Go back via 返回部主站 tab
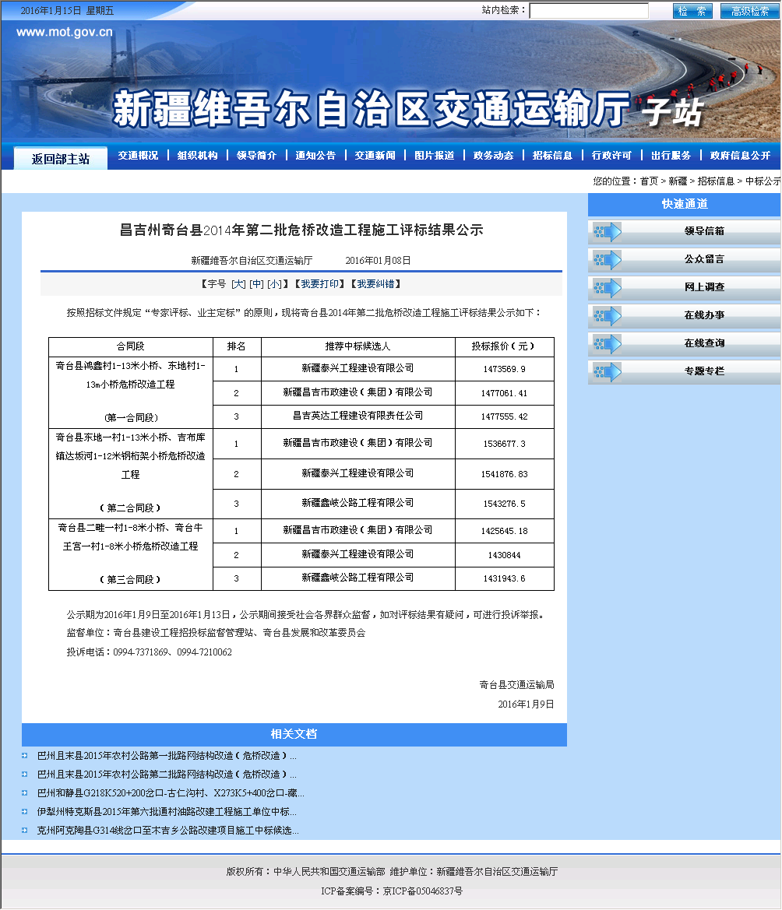The image size is (782, 910). (x=61, y=159)
